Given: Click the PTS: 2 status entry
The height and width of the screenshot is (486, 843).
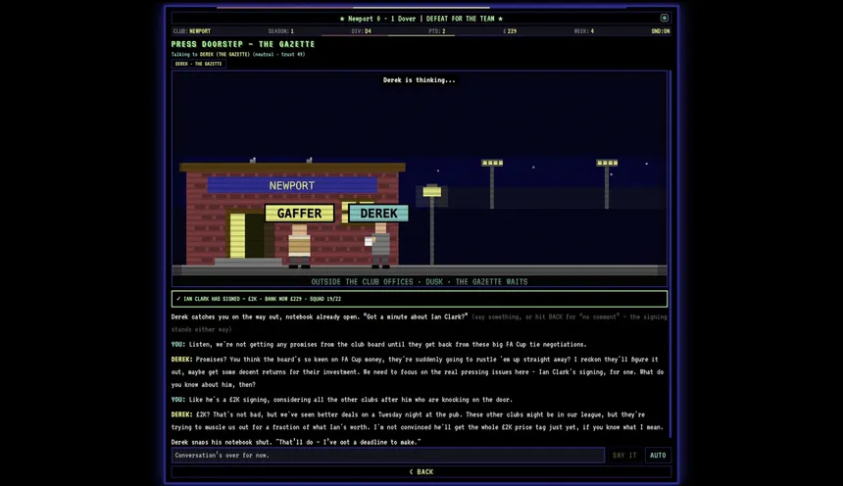Looking at the screenshot, I should pos(436,31).
